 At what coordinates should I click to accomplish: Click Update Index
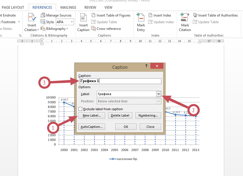pyautogui.click(x=161, y=22)
